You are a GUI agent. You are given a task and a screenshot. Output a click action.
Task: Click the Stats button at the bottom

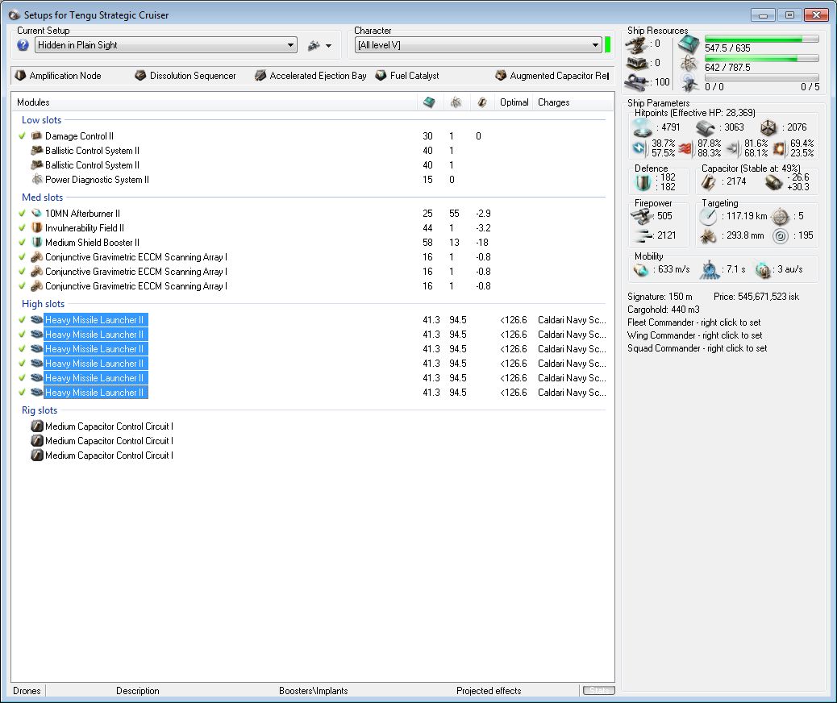point(598,691)
